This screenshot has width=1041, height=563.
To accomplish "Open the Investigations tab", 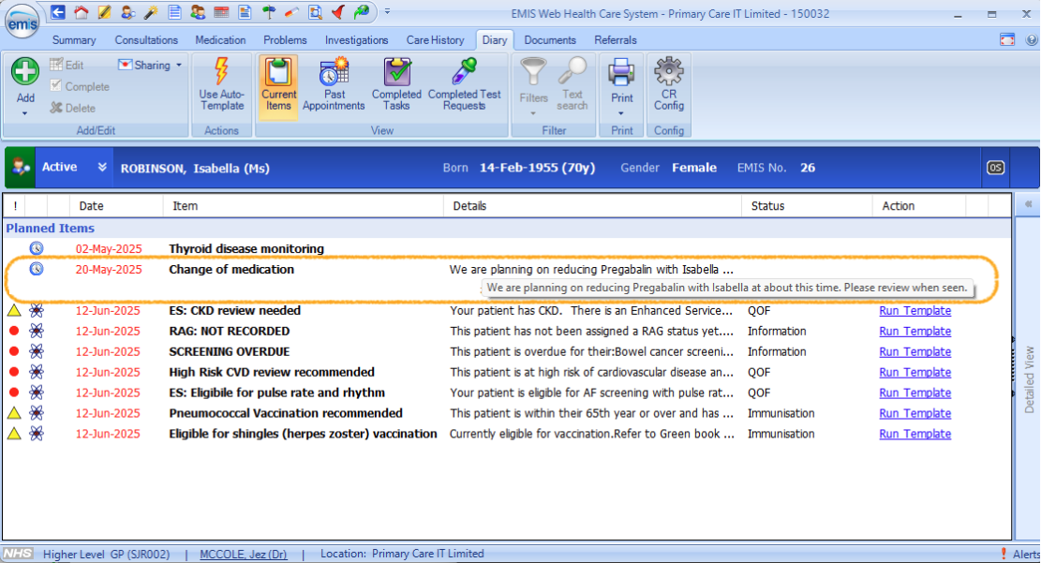I will coord(356,40).
